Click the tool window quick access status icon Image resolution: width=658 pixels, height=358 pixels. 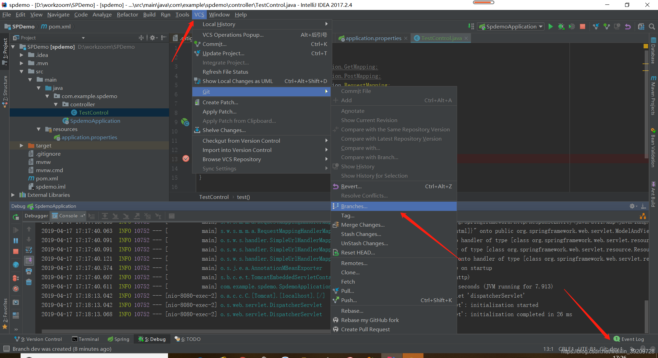click(x=6, y=349)
